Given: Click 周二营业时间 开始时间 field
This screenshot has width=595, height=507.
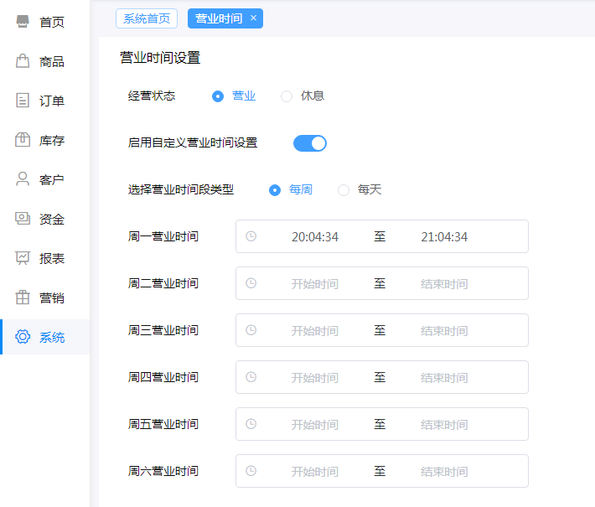Looking at the screenshot, I should click(x=315, y=284).
